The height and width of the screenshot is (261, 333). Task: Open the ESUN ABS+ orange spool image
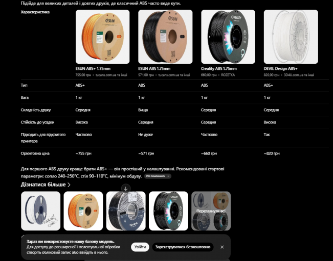click(103, 37)
